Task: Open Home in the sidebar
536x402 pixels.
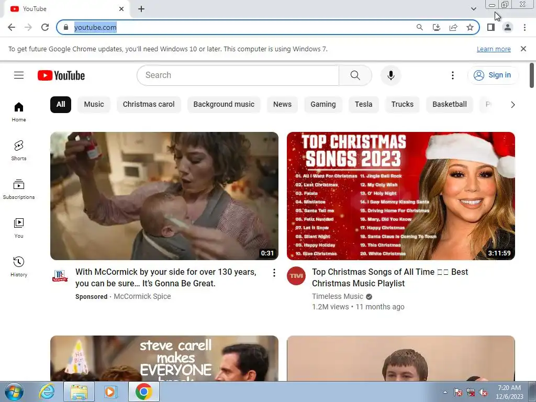Action: click(19, 112)
